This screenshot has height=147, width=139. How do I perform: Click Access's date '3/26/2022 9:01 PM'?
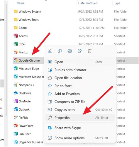[x=91, y=36]
